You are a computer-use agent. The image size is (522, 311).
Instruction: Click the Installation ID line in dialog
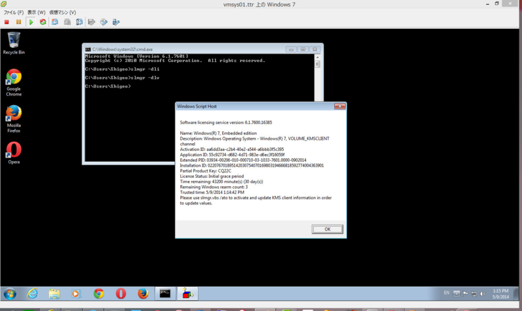tap(252, 165)
